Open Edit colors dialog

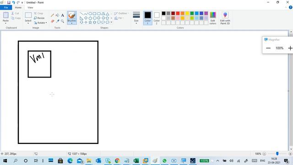[x=213, y=18]
